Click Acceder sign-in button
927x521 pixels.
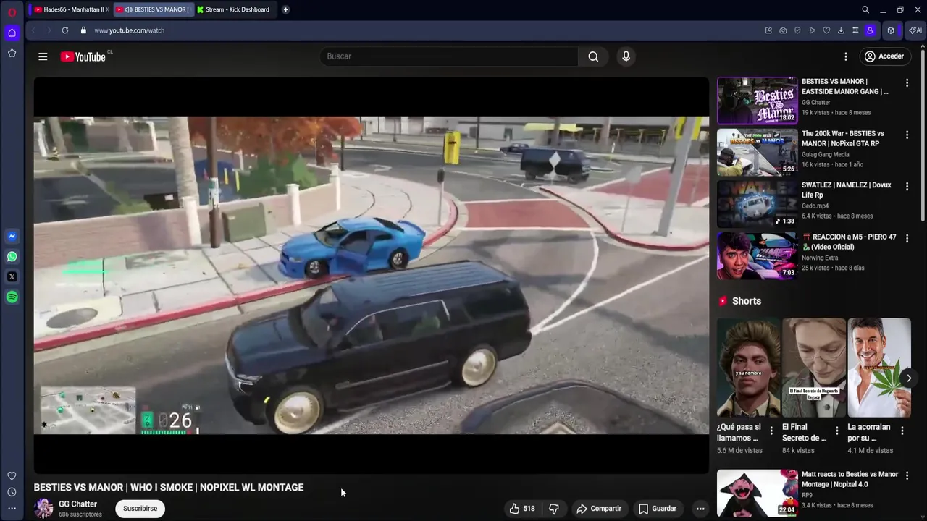tap(884, 56)
